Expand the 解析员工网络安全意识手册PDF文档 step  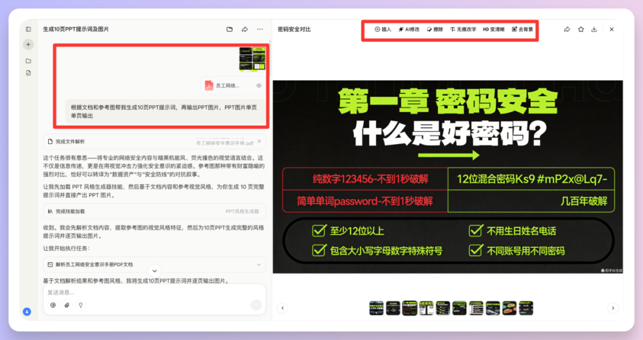click(259, 264)
